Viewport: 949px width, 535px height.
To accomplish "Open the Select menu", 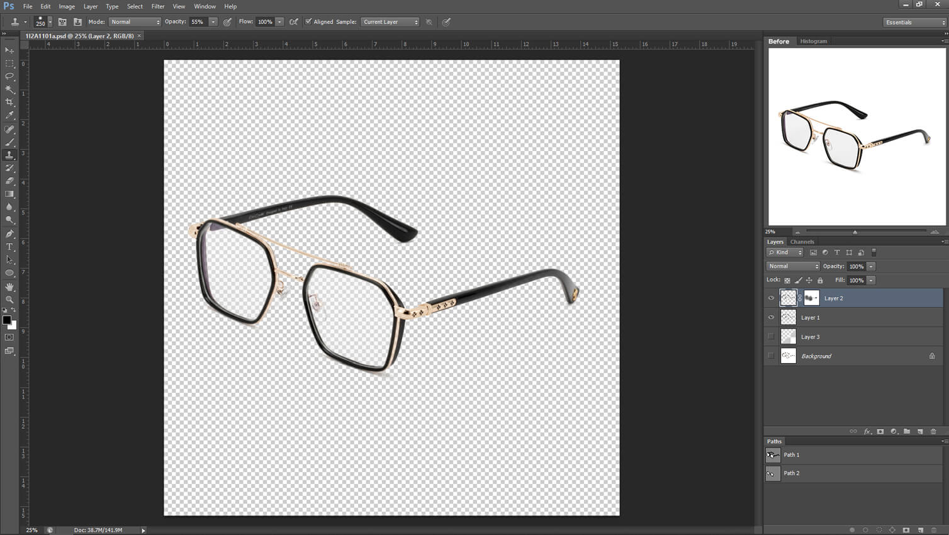I will pyautogui.click(x=135, y=6).
